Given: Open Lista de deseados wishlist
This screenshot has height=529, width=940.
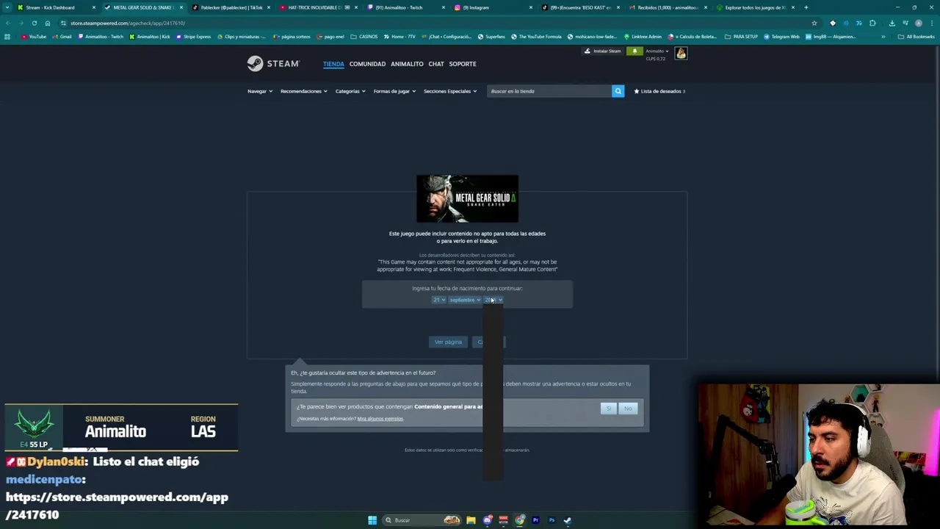Looking at the screenshot, I should [659, 91].
